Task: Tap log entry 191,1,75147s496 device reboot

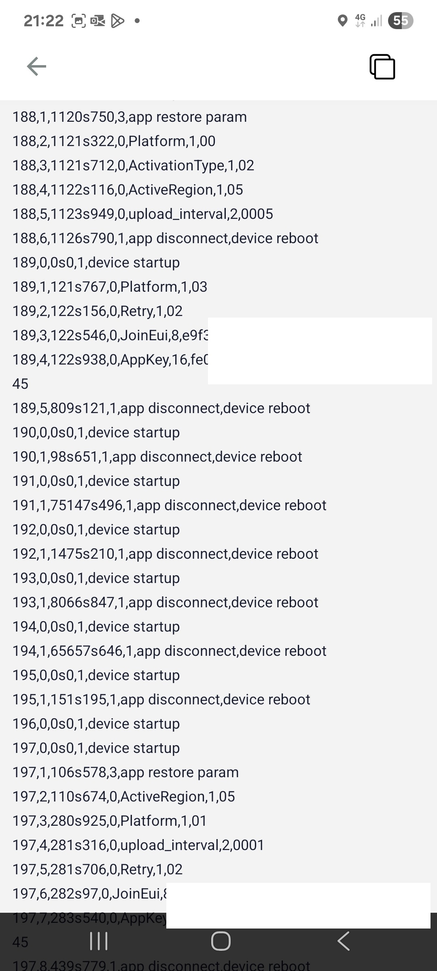Action: (169, 505)
